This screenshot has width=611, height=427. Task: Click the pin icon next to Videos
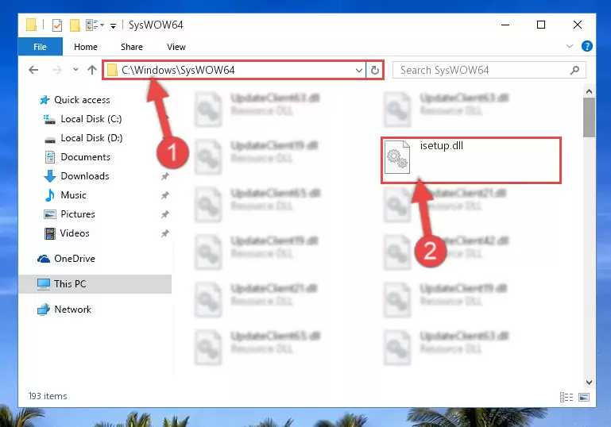165,233
